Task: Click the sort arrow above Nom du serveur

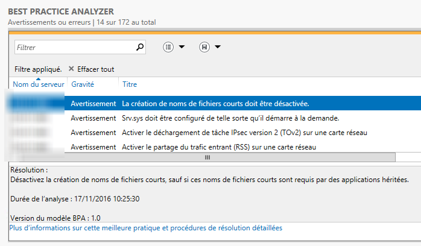Action: pos(38,78)
